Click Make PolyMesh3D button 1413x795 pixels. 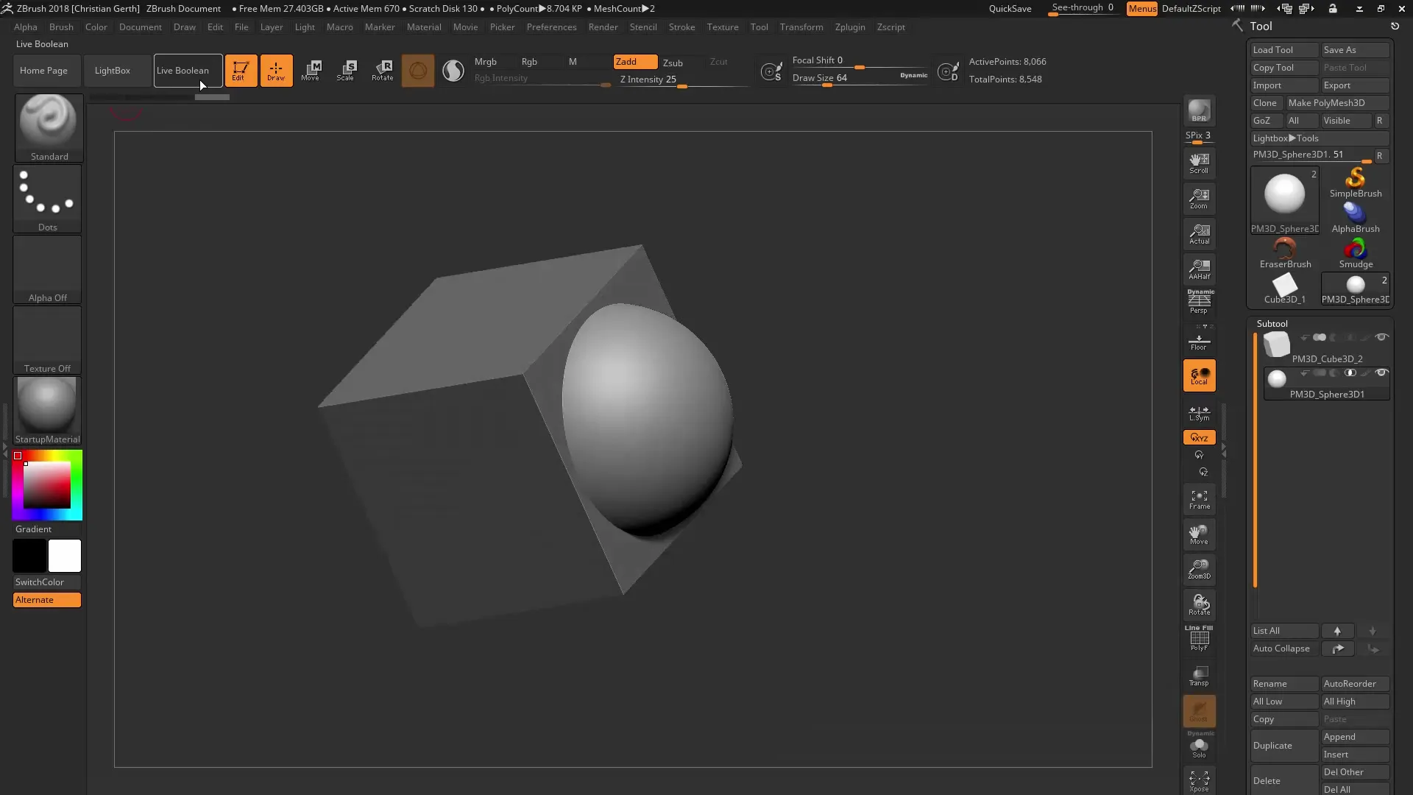pyautogui.click(x=1337, y=103)
